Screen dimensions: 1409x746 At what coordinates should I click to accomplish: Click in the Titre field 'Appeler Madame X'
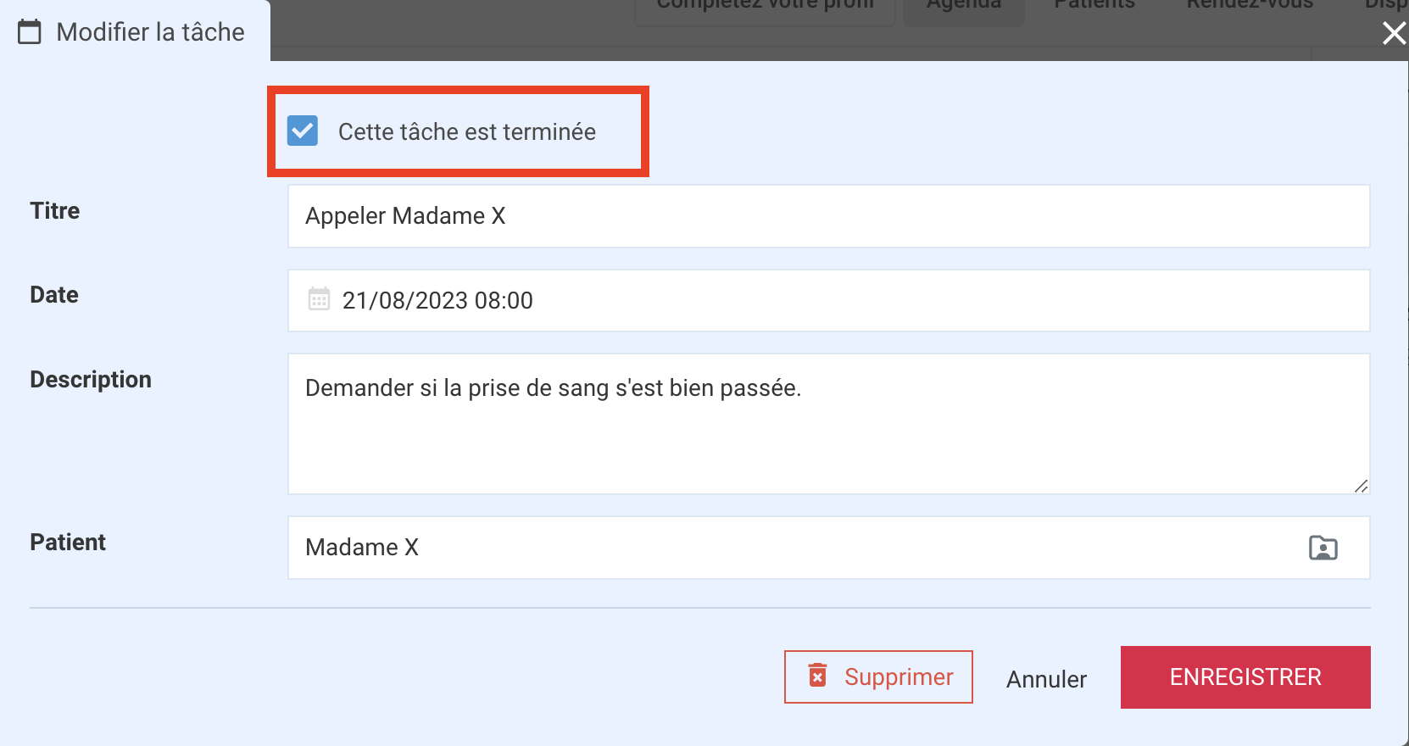click(x=828, y=216)
